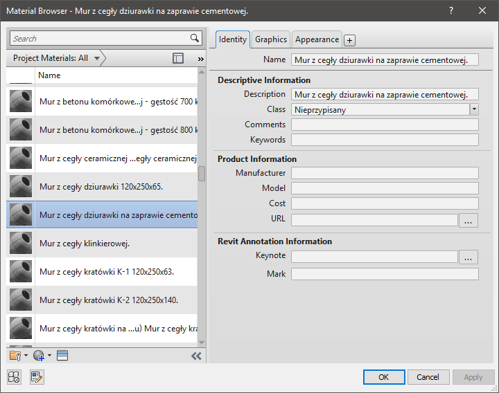This screenshot has width=499, height=393.
Task: Switch to the Graphics tab
Action: point(271,39)
